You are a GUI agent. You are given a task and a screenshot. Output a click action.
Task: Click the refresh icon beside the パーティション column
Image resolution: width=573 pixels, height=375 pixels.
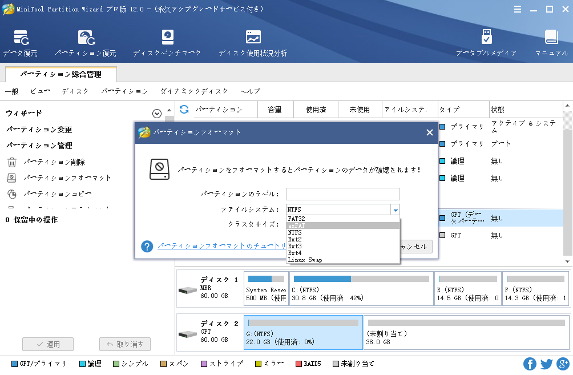click(x=184, y=109)
